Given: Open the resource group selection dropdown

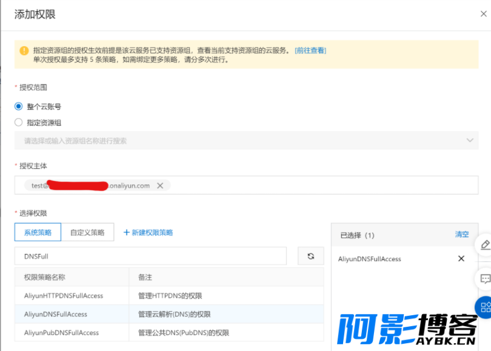Looking at the screenshot, I should click(246, 141).
